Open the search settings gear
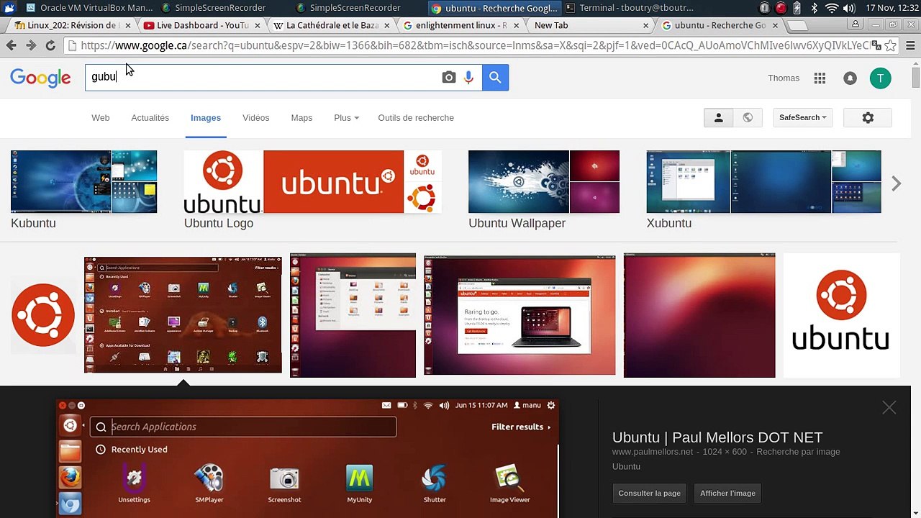This screenshot has width=921, height=518. [x=868, y=118]
